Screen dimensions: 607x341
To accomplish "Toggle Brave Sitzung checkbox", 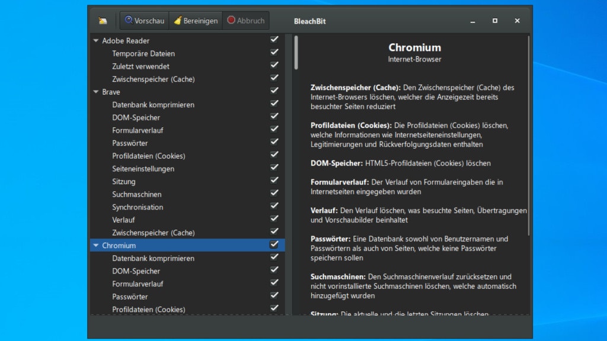I will pyautogui.click(x=274, y=180).
